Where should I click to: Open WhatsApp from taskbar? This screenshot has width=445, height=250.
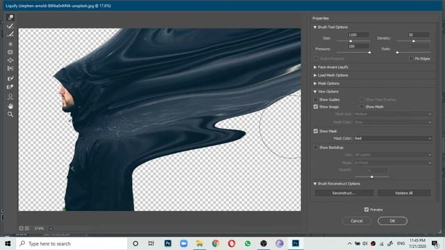pyautogui.click(x=248, y=244)
